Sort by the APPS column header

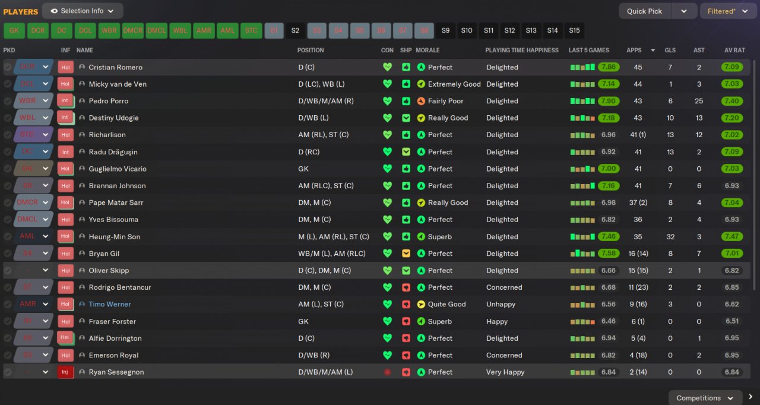point(634,50)
